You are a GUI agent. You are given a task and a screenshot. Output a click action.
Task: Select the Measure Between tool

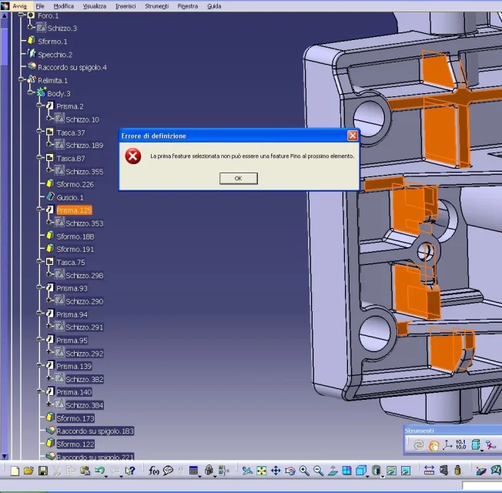pyautogui.click(x=429, y=471)
